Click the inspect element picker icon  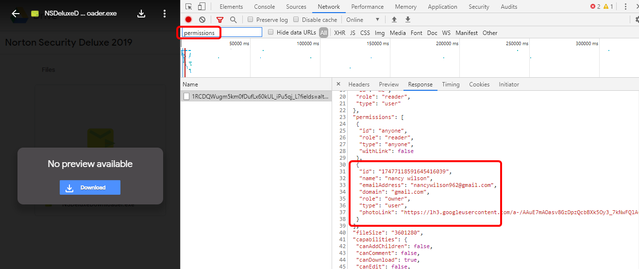[189, 6]
